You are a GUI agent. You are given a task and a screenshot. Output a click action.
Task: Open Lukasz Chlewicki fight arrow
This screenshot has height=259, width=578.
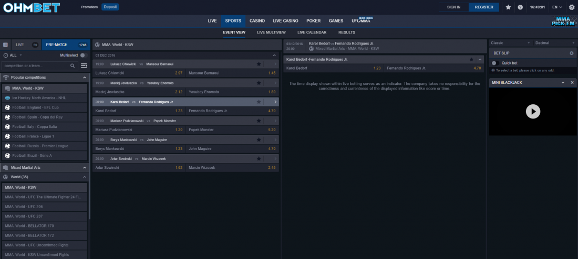click(x=275, y=64)
